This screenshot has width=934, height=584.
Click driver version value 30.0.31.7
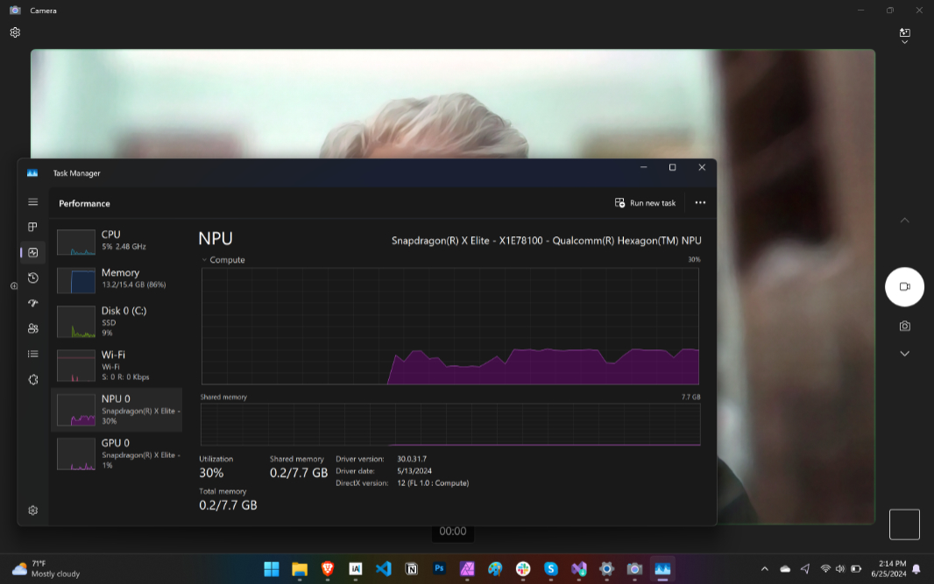coord(412,459)
